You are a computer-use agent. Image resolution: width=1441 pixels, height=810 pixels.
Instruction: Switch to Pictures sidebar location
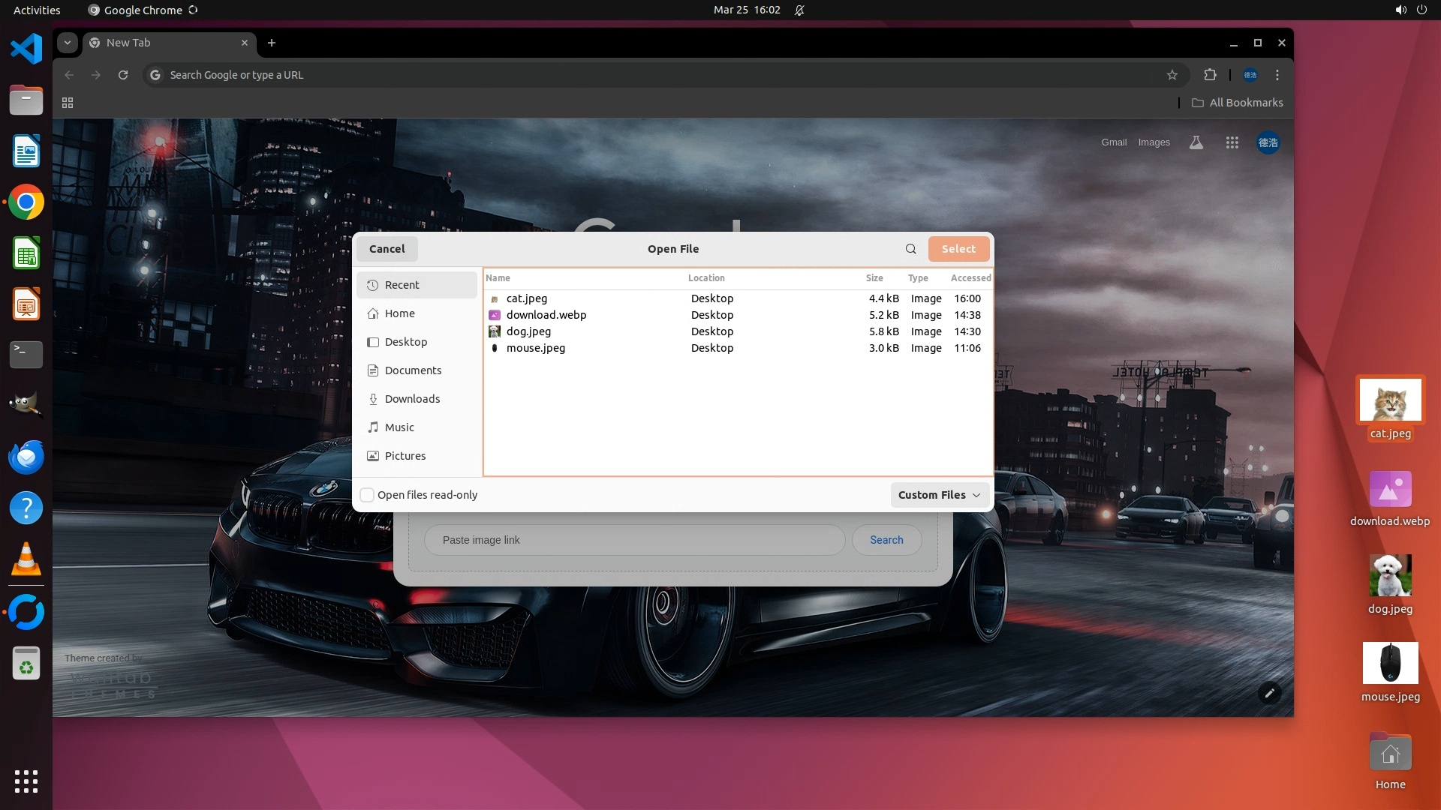click(x=405, y=456)
